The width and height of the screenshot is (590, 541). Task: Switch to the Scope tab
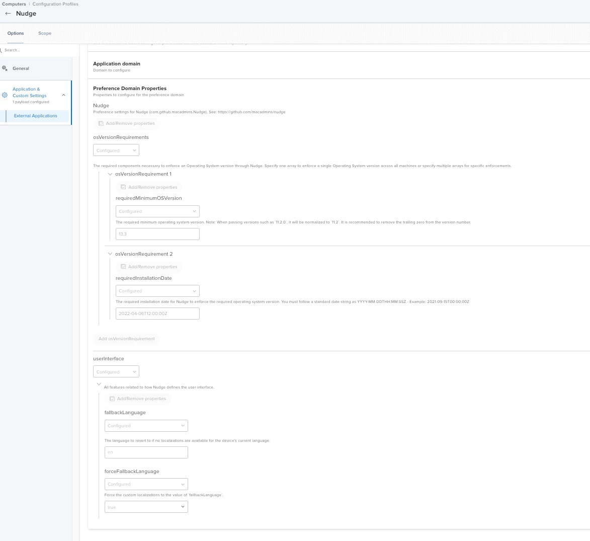pos(45,33)
